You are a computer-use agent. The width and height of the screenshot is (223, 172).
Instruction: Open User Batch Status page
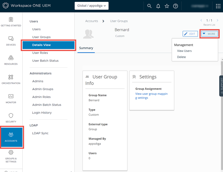[45, 61]
